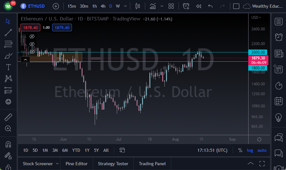Open the USD currency dropdown
The image size is (286, 170).
[x=256, y=18]
